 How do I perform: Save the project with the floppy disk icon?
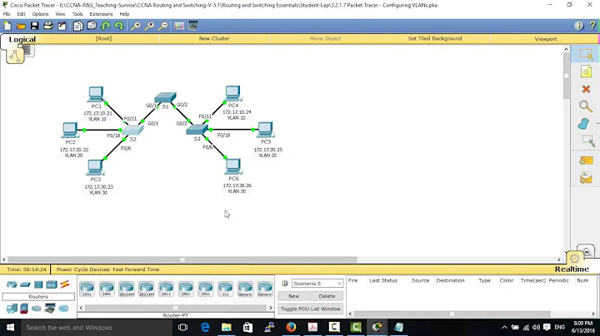pos(34,26)
